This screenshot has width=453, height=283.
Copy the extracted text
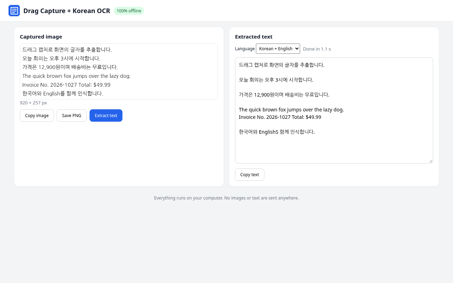point(250,175)
